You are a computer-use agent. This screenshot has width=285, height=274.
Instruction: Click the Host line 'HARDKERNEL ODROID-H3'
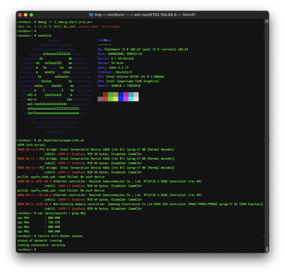click(x=120, y=54)
